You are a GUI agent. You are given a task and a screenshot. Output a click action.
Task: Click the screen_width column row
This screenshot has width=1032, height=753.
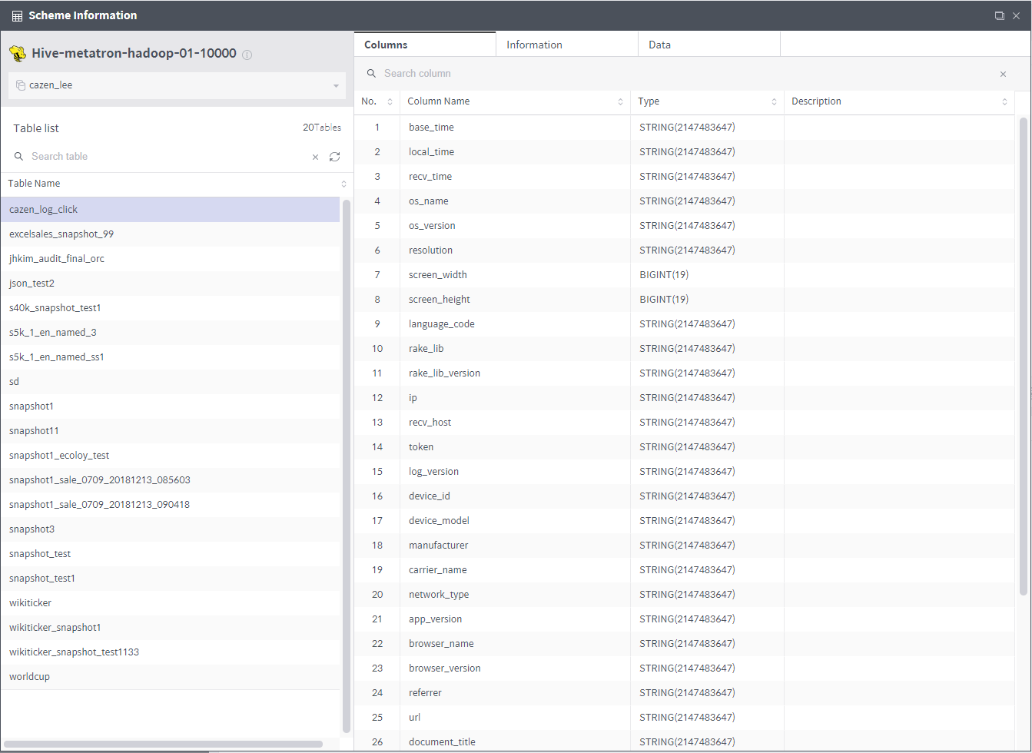click(x=685, y=275)
